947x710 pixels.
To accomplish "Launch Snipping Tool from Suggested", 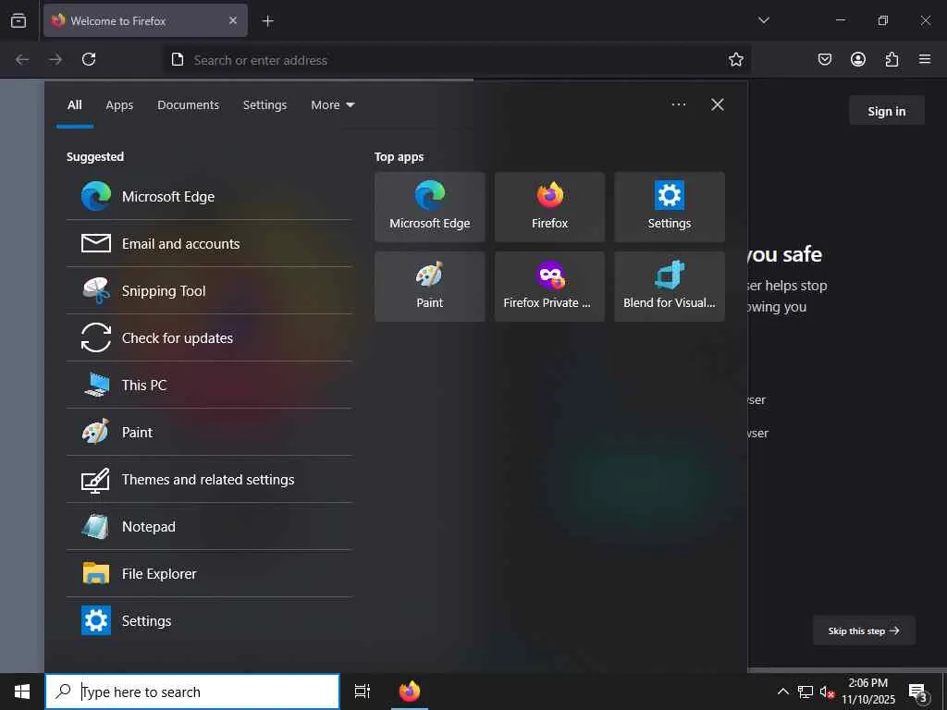I will [209, 290].
